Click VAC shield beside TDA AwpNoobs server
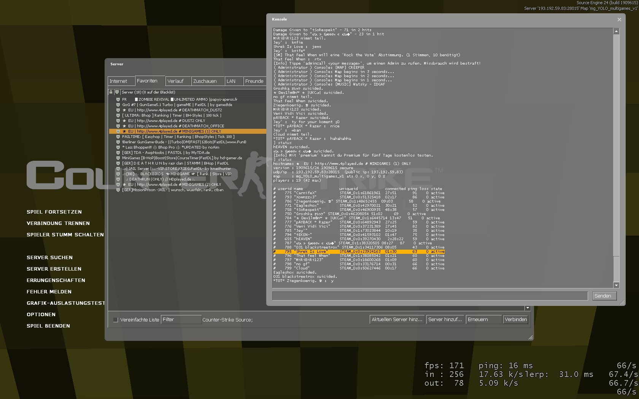This screenshot has width=639, height=399. (118, 153)
